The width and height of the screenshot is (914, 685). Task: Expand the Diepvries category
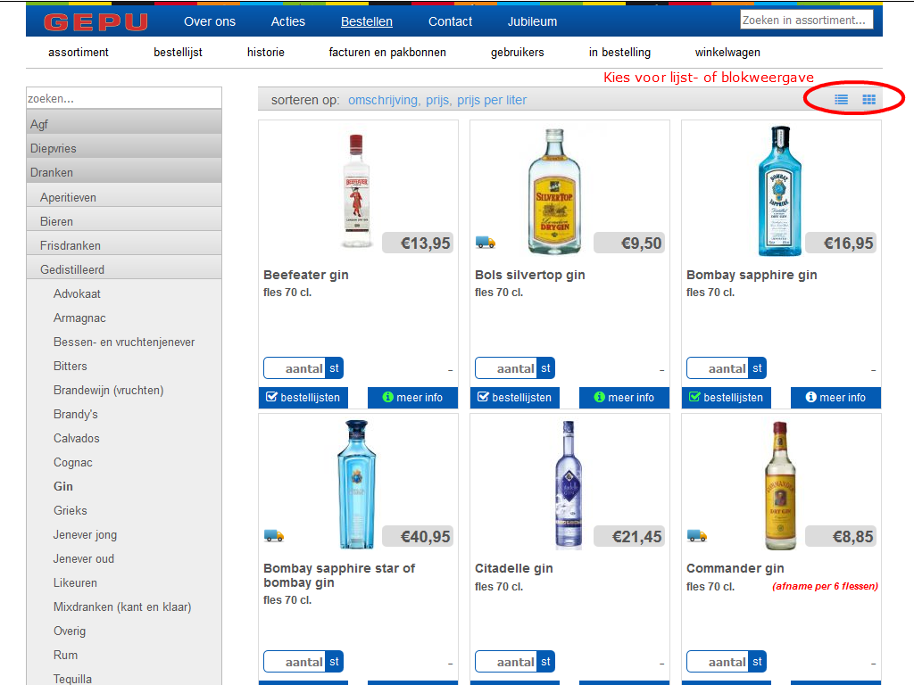(124, 148)
